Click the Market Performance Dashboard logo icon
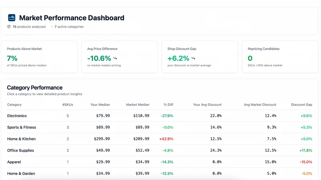Viewport: 321px width, 180px height. (x=12, y=18)
